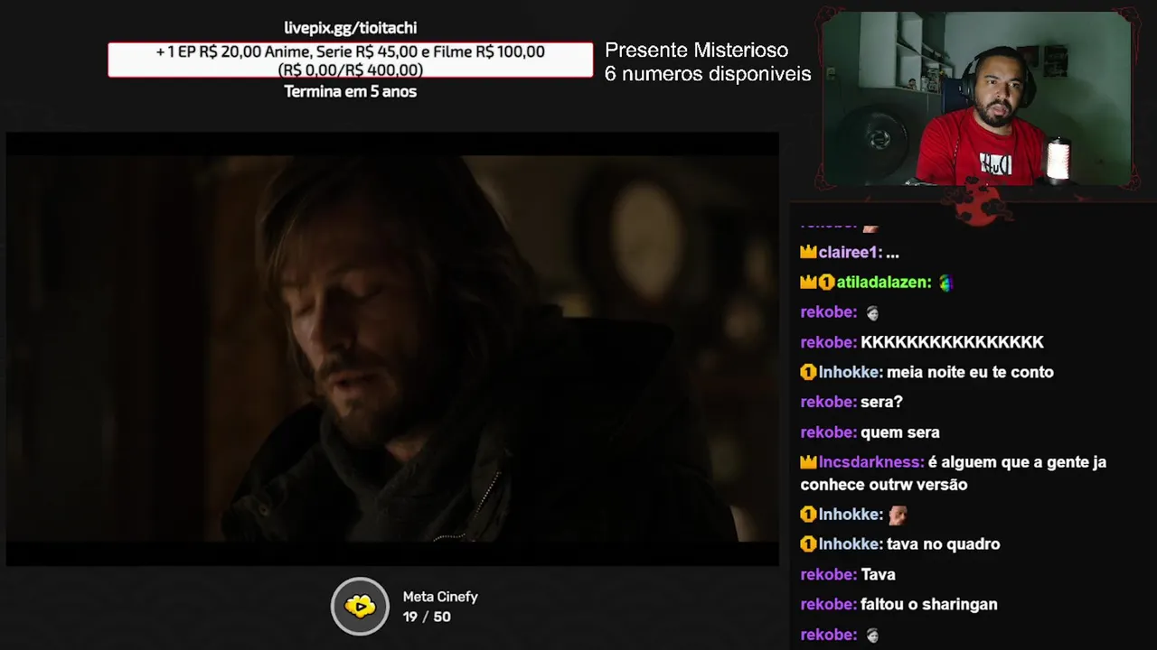Select the atiladalazen username in chat

pos(884,283)
